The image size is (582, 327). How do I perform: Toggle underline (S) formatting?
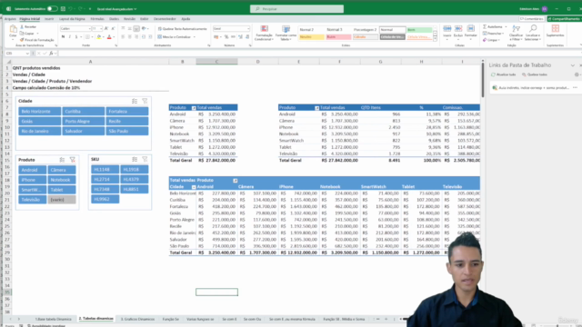pos(76,36)
